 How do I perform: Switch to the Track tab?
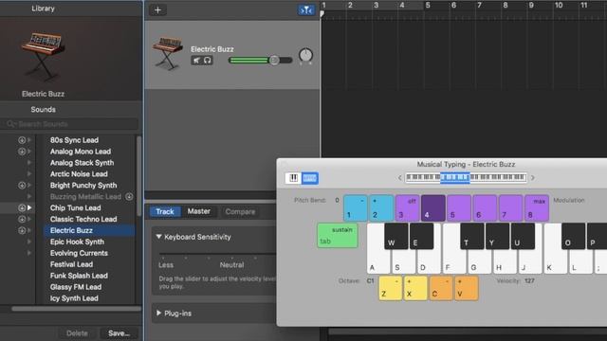click(x=165, y=211)
